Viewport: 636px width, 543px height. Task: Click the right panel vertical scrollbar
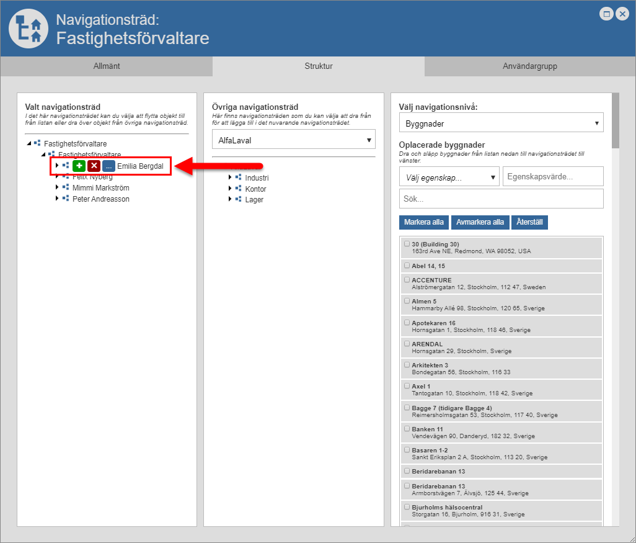pos(615,121)
